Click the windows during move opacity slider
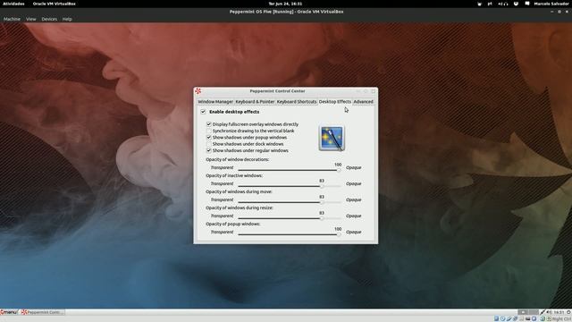The width and height of the screenshot is (572, 322). (x=289, y=202)
